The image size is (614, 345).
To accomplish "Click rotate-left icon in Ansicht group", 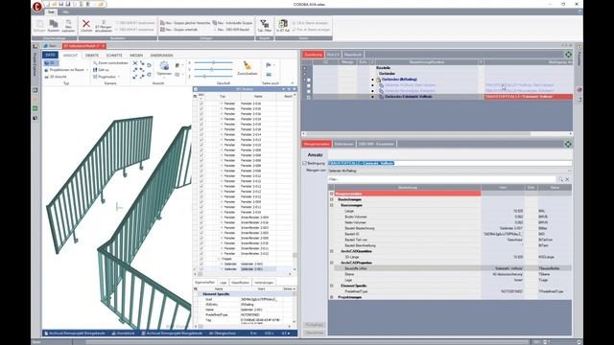I will 149,65.
